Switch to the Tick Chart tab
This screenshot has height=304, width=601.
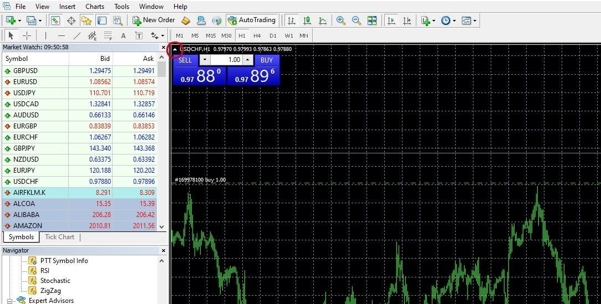coord(59,237)
